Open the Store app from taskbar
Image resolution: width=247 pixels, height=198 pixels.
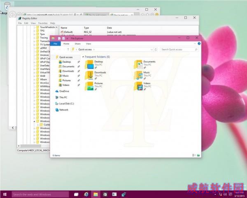pyautogui.click(x=105, y=195)
